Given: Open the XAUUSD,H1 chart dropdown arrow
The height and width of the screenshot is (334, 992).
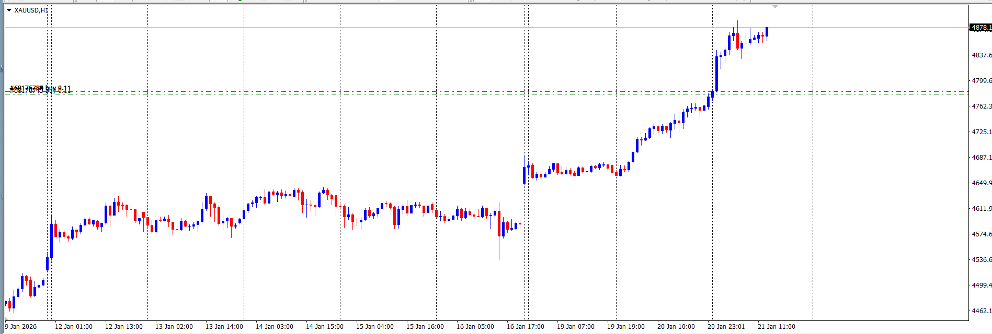Looking at the screenshot, I should tap(9, 10).
